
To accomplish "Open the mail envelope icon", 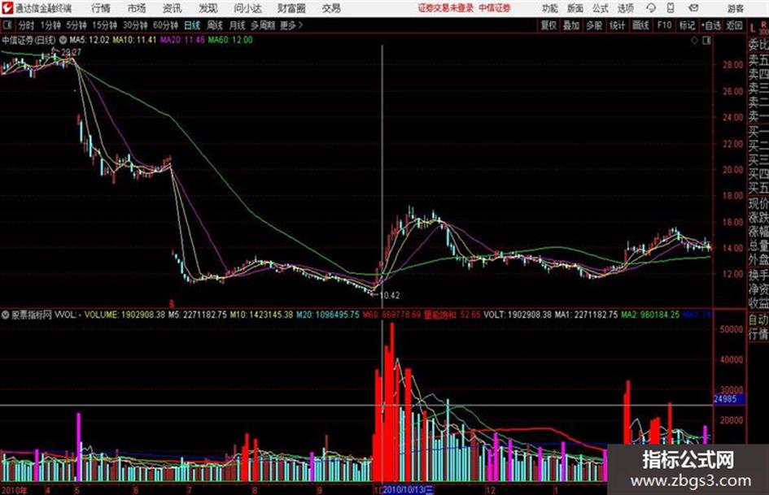I will pos(693,8).
